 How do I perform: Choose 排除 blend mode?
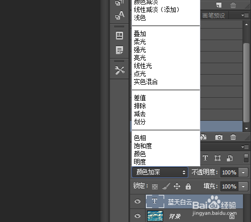tap(140, 106)
